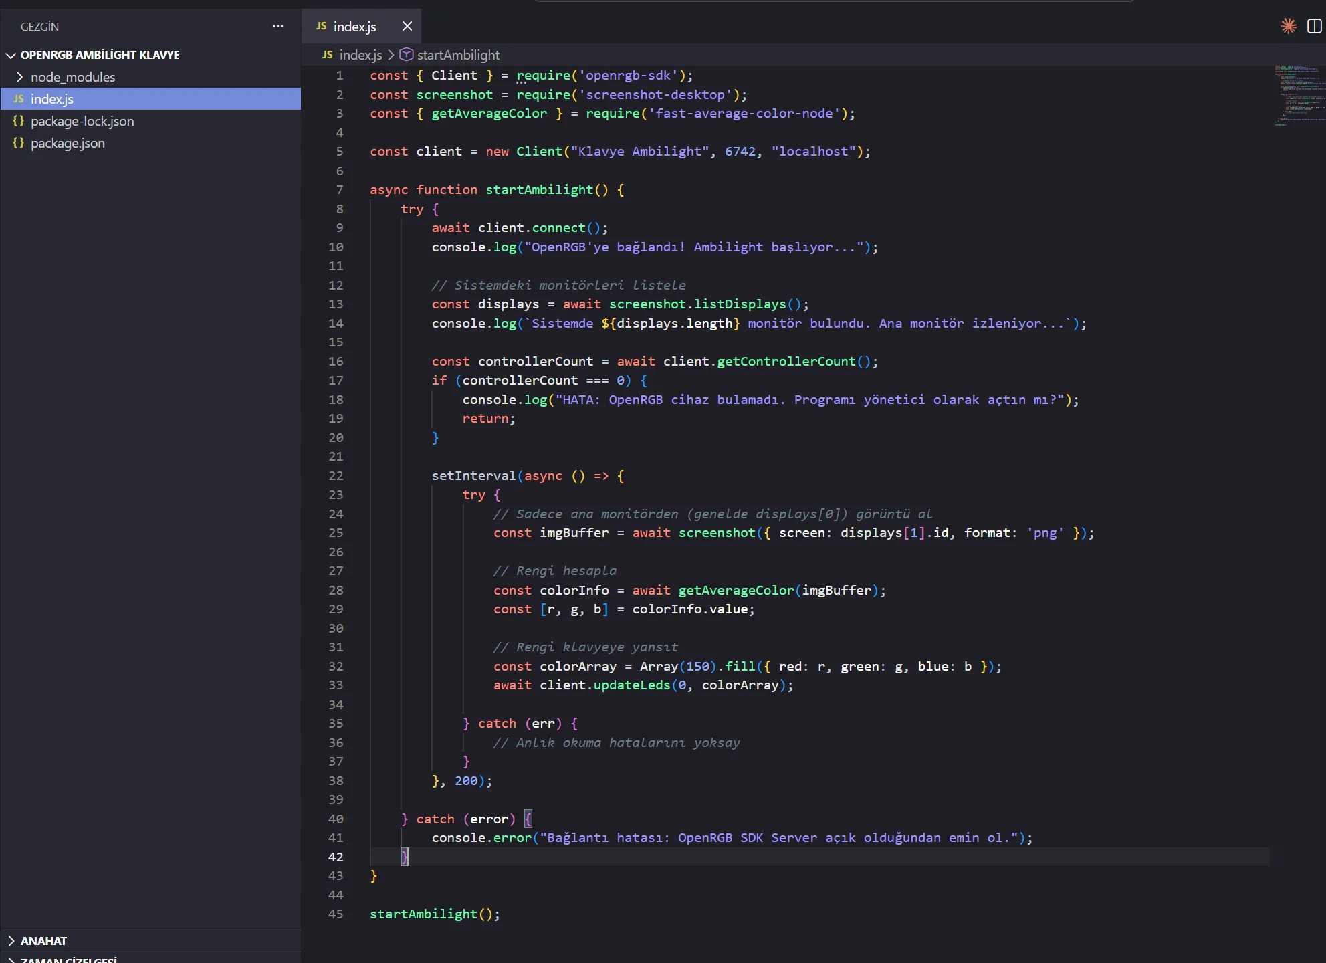Close the index.js editor tab
Image resolution: width=1326 pixels, height=963 pixels.
407,26
